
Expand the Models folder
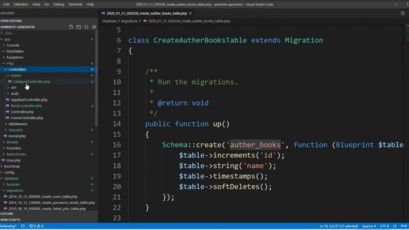click(4, 142)
